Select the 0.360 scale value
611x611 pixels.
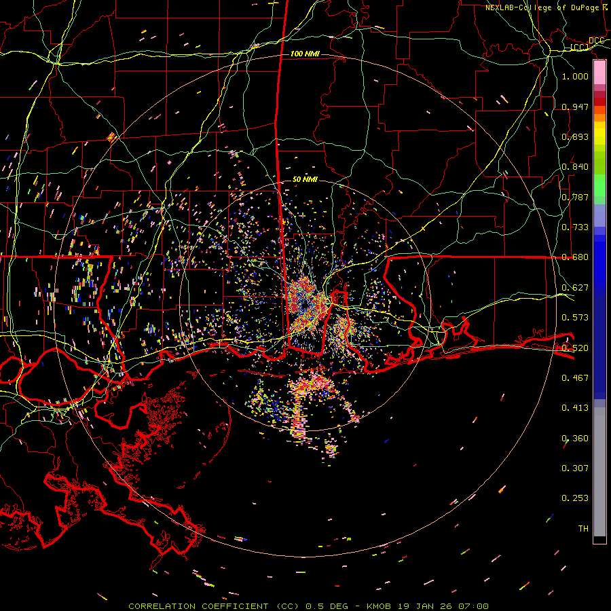tap(575, 438)
